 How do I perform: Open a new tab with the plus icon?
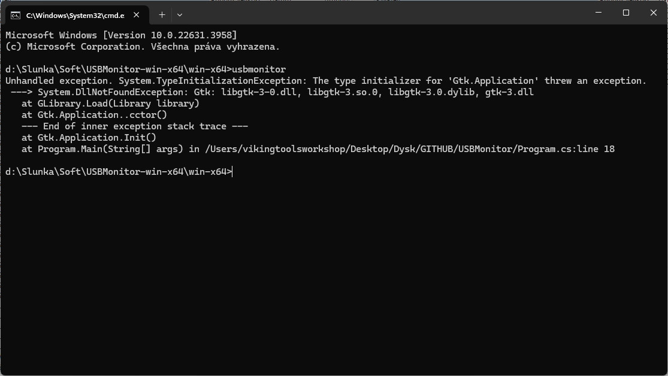pos(162,14)
